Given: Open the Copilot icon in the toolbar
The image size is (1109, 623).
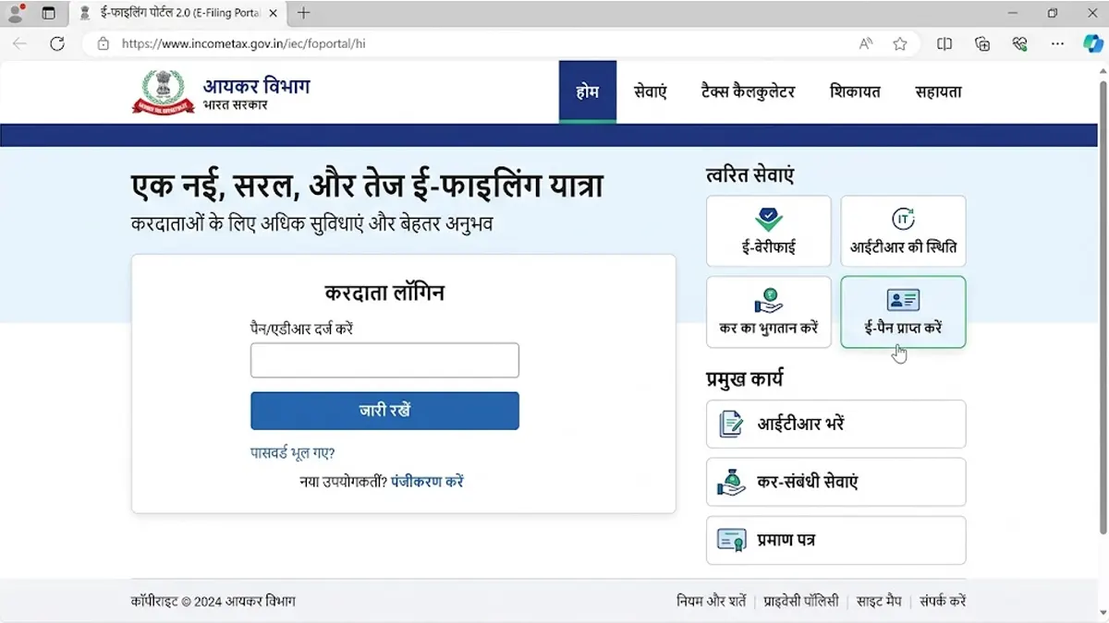Looking at the screenshot, I should click(x=1093, y=43).
